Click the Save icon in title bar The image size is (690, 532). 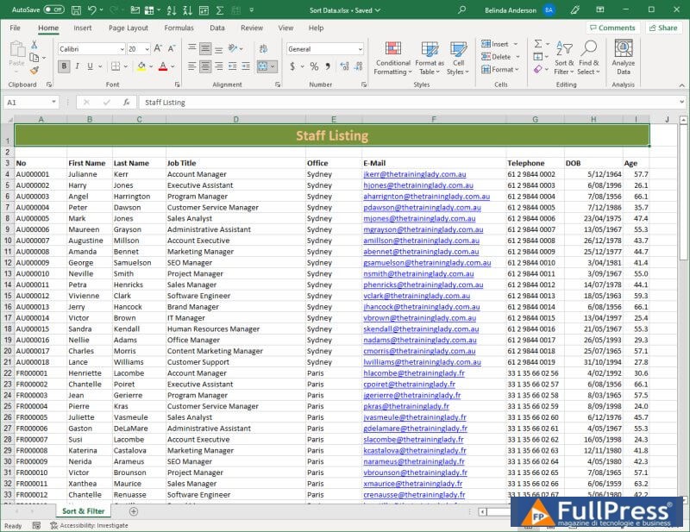tap(76, 9)
